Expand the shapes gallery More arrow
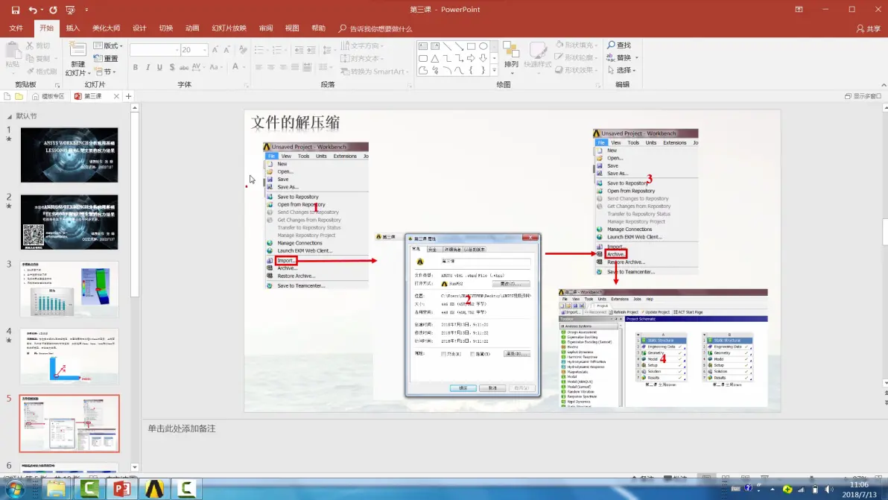 [494, 70]
